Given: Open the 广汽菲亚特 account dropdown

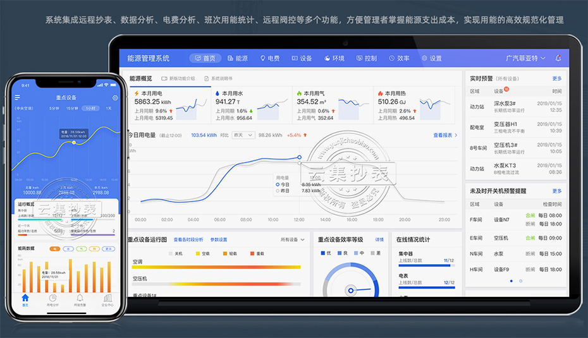Looking at the screenshot, I should pyautogui.click(x=525, y=58).
